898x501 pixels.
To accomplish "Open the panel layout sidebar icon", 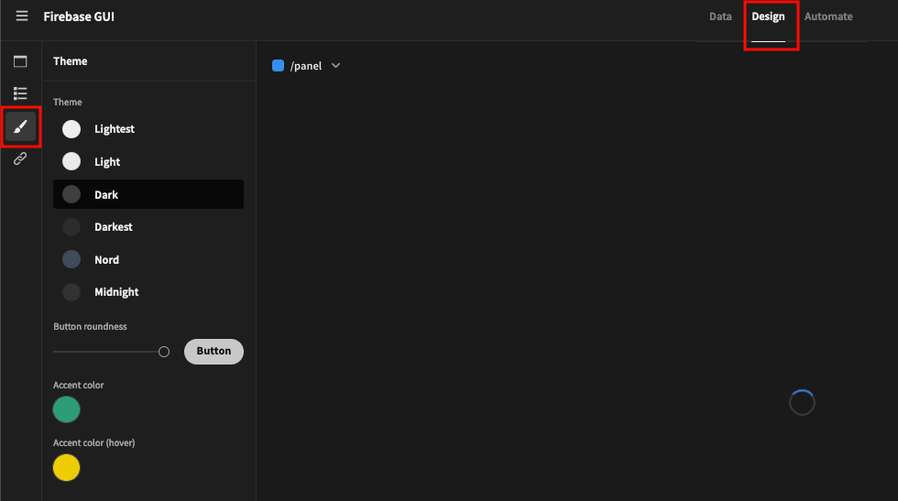I will [x=20, y=61].
